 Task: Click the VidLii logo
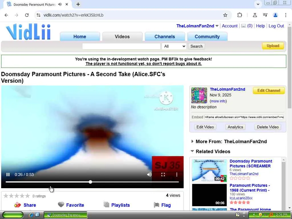coord(28,31)
